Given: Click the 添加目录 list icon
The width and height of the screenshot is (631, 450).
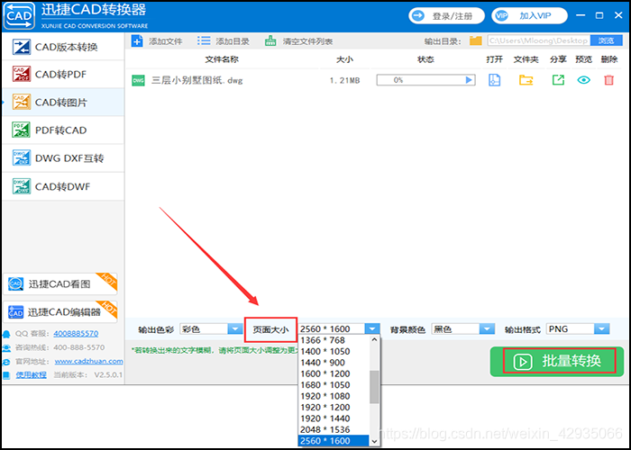Looking at the screenshot, I should tap(204, 41).
